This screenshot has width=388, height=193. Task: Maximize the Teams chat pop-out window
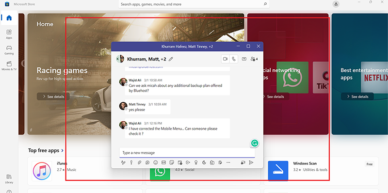coord(248,46)
